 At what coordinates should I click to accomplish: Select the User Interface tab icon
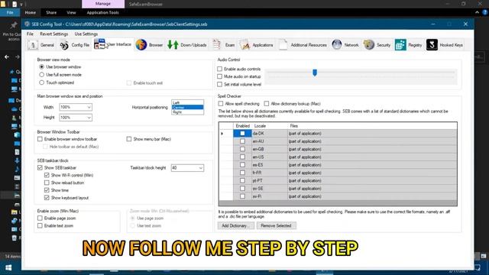pyautogui.click(x=100, y=44)
